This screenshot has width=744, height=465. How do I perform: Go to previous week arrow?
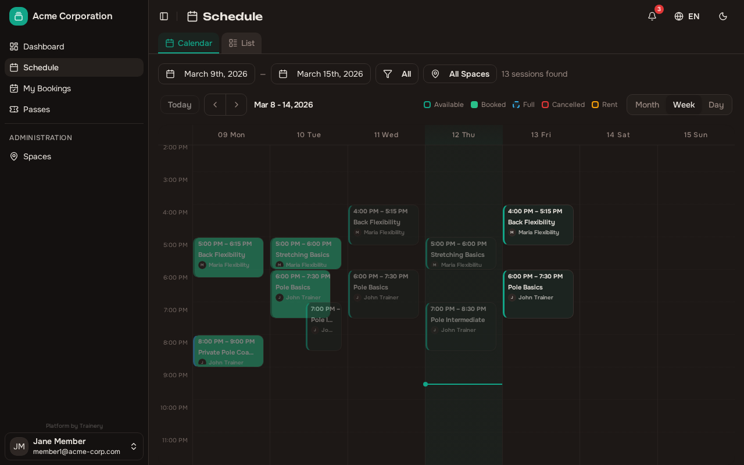pos(215,105)
